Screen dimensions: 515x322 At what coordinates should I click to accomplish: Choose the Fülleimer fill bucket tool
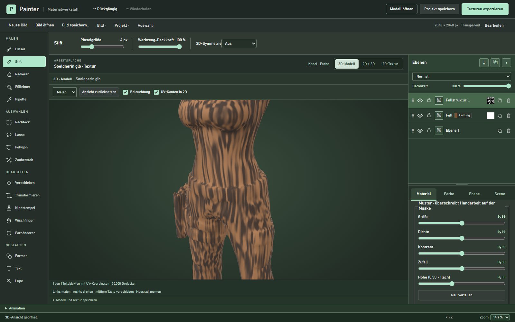[24, 87]
